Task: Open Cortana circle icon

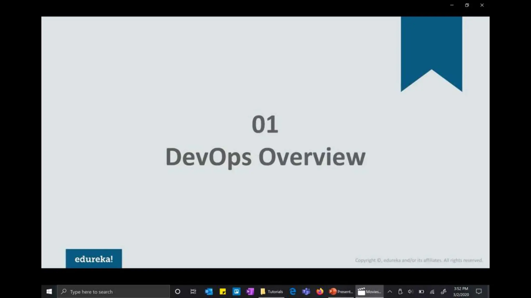Action: click(178, 292)
